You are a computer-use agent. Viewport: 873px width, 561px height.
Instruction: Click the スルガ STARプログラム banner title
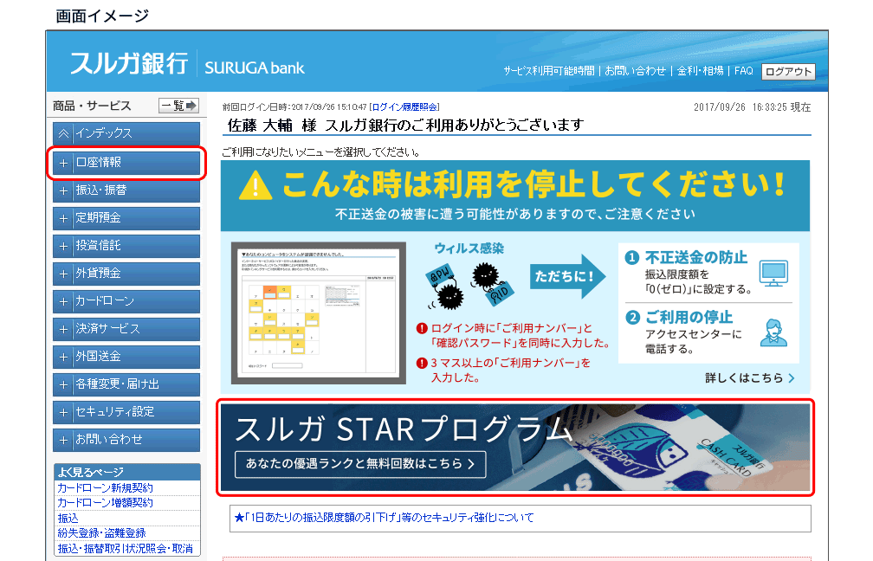(x=404, y=429)
